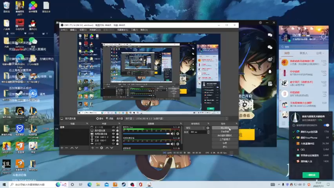Click 工作室模式 studio mode button
The image size is (334, 188).
click(x=225, y=140)
